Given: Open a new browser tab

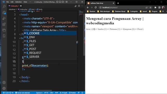Looking at the screenshot, I should click(x=118, y=3).
